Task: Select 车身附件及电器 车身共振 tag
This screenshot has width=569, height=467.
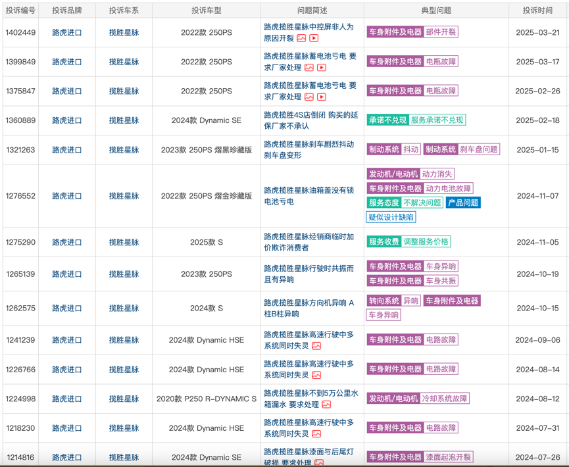Action: pyautogui.click(x=412, y=280)
